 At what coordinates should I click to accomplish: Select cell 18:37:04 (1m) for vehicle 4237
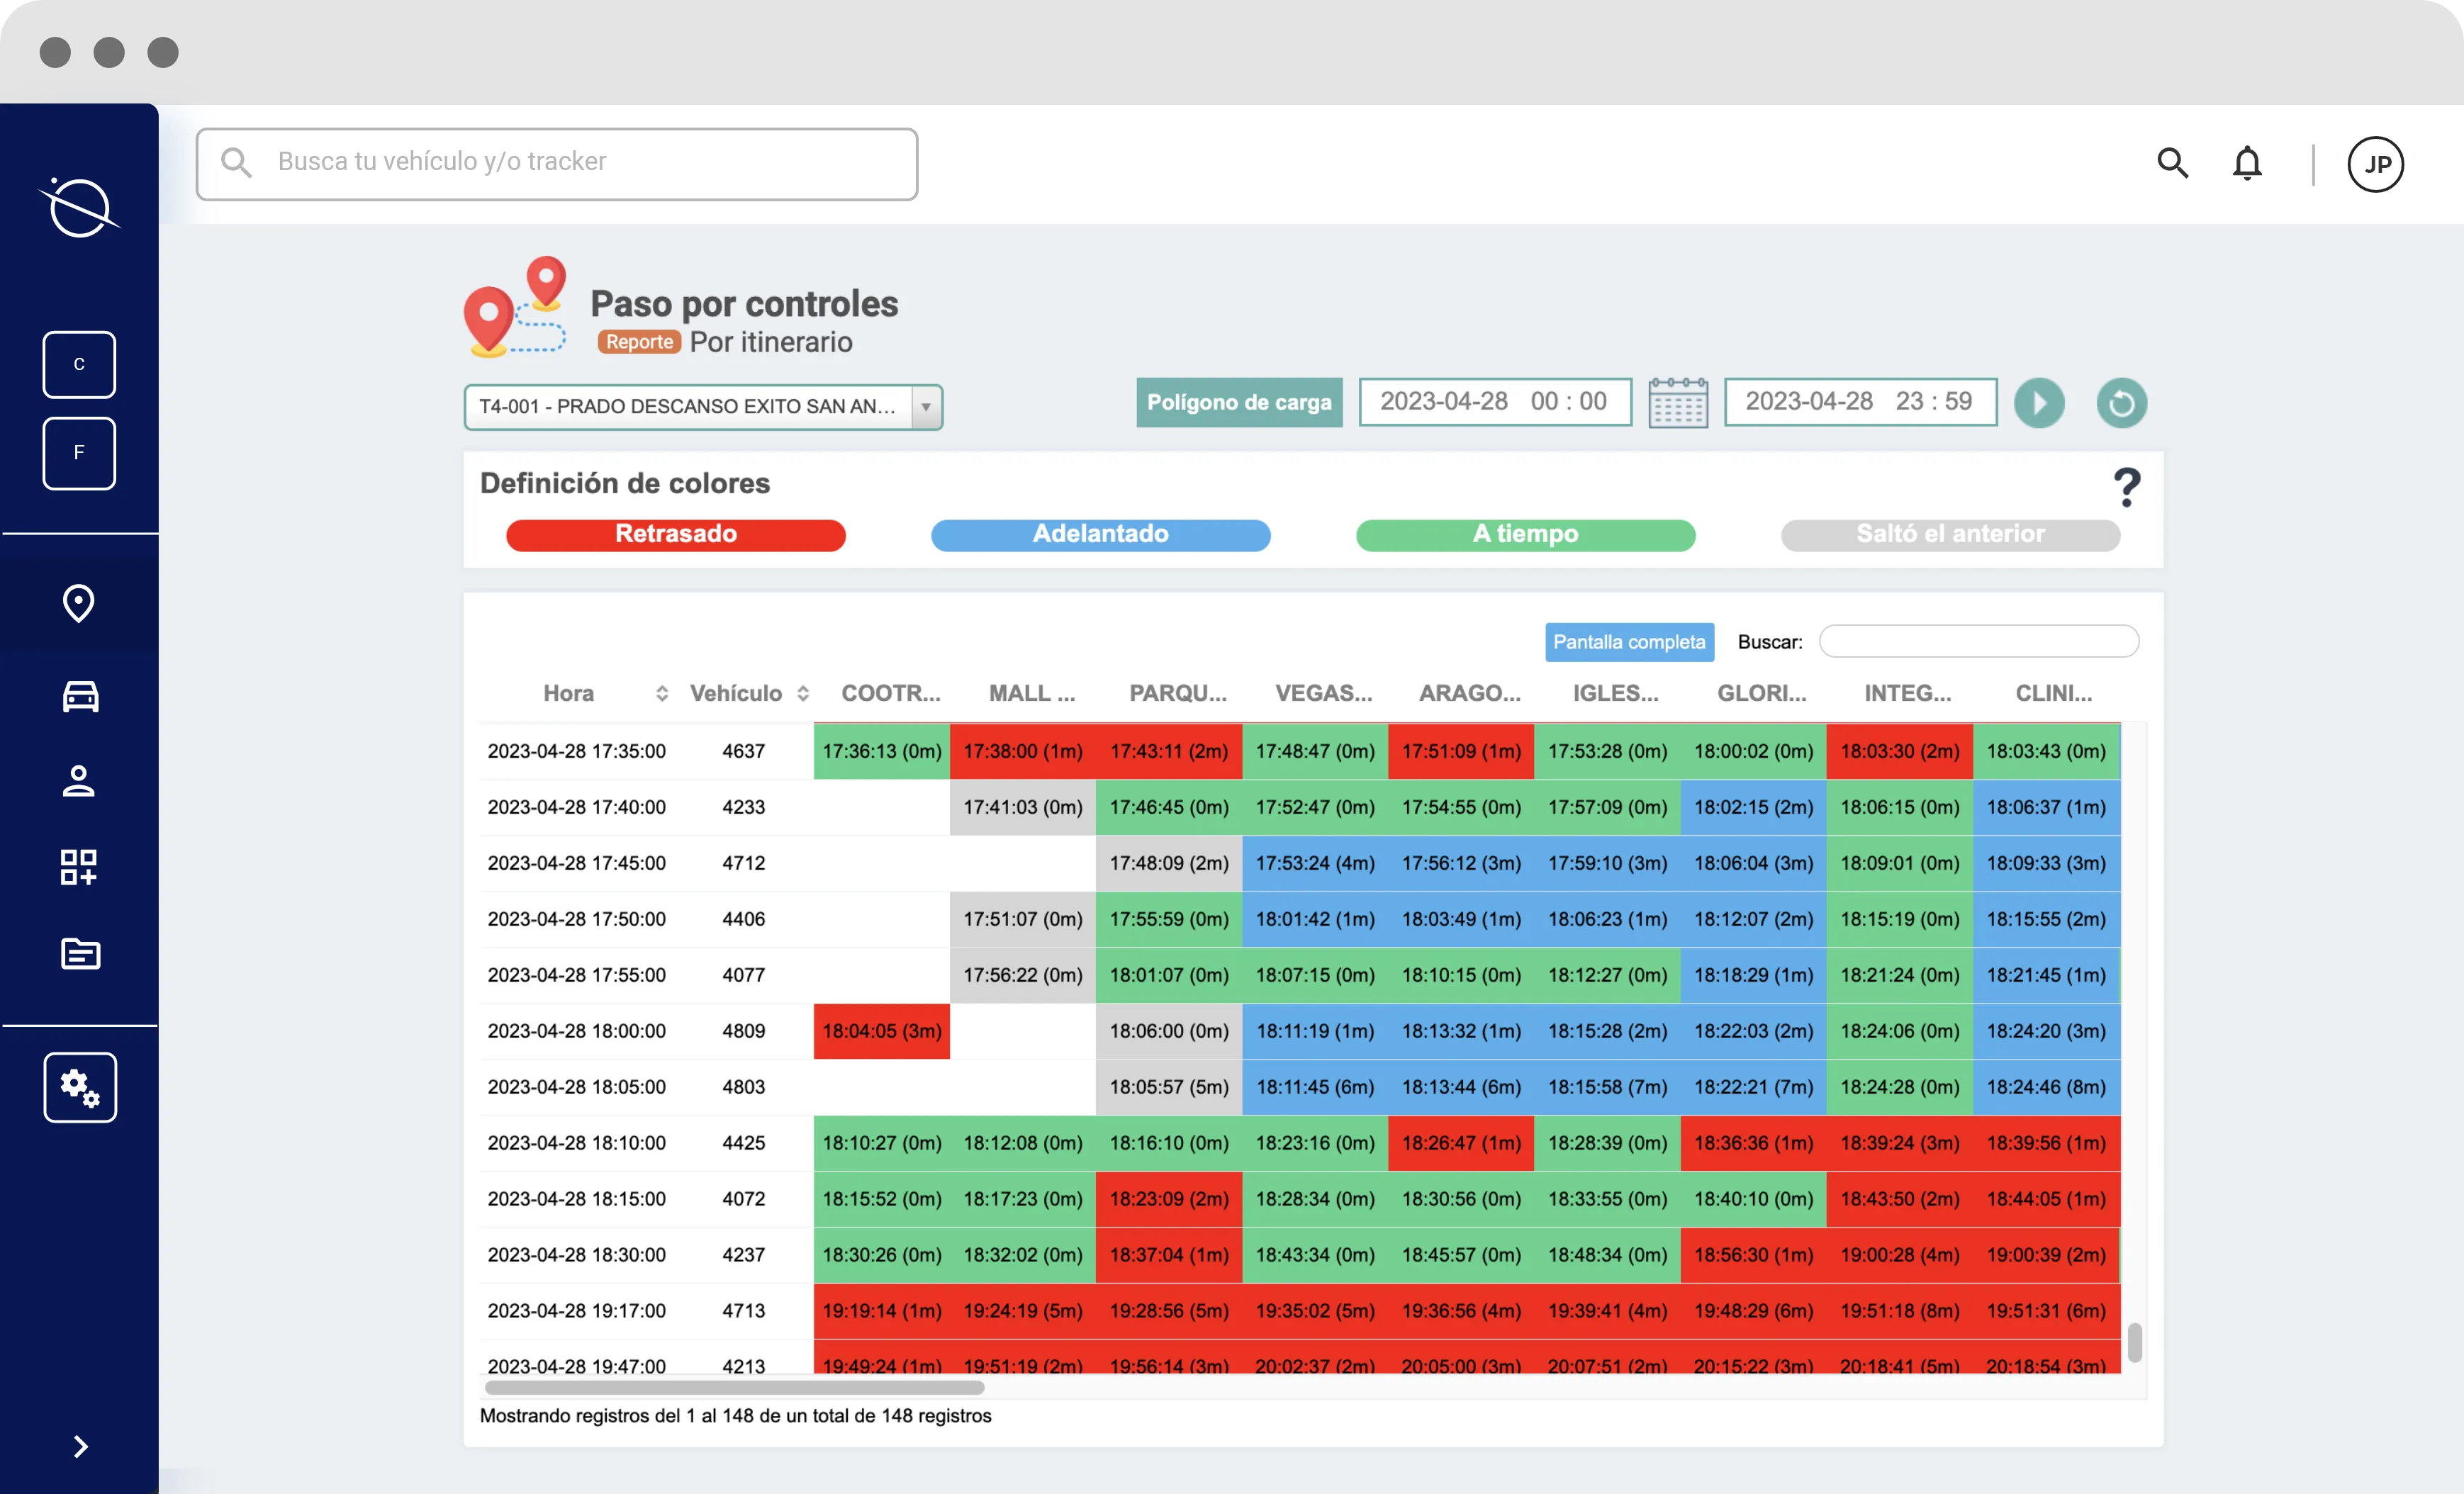click(1168, 1255)
